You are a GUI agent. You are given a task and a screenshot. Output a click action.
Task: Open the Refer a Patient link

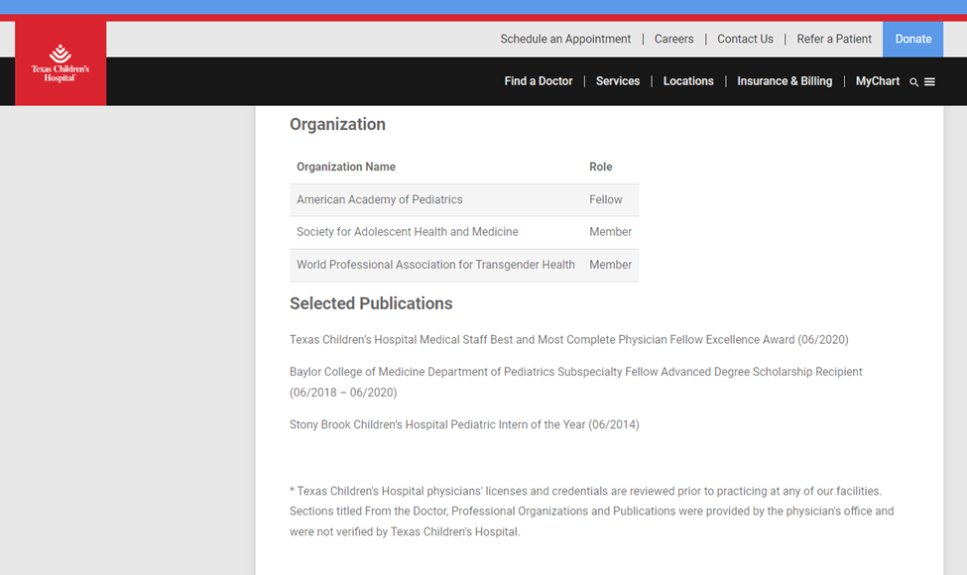click(x=834, y=40)
